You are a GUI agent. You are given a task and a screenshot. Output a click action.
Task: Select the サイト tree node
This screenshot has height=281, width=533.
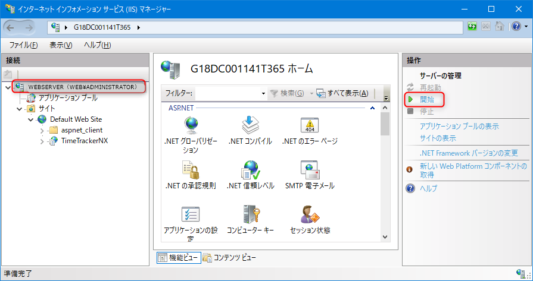pyautogui.click(x=46, y=109)
